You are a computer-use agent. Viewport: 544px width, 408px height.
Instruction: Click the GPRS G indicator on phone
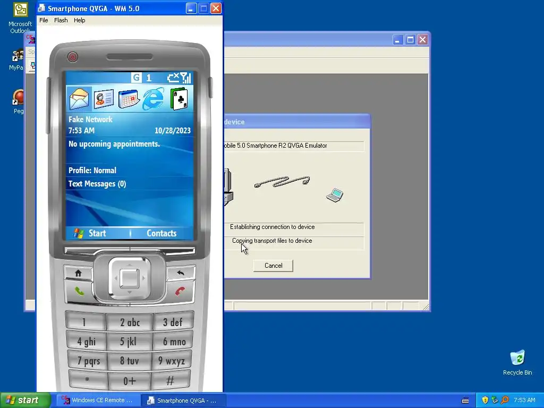point(137,78)
